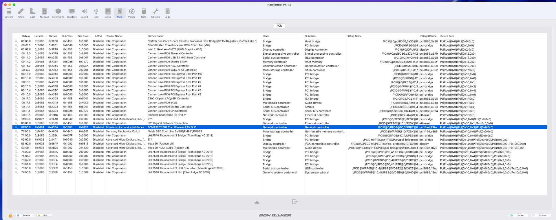Screen dimensions: 556x220
Task: Click the magnifier icon on row 73:00.0
Action: [16, 131]
